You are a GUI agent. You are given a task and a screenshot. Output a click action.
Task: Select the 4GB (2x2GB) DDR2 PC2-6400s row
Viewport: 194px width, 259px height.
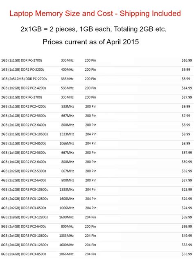[97, 180]
